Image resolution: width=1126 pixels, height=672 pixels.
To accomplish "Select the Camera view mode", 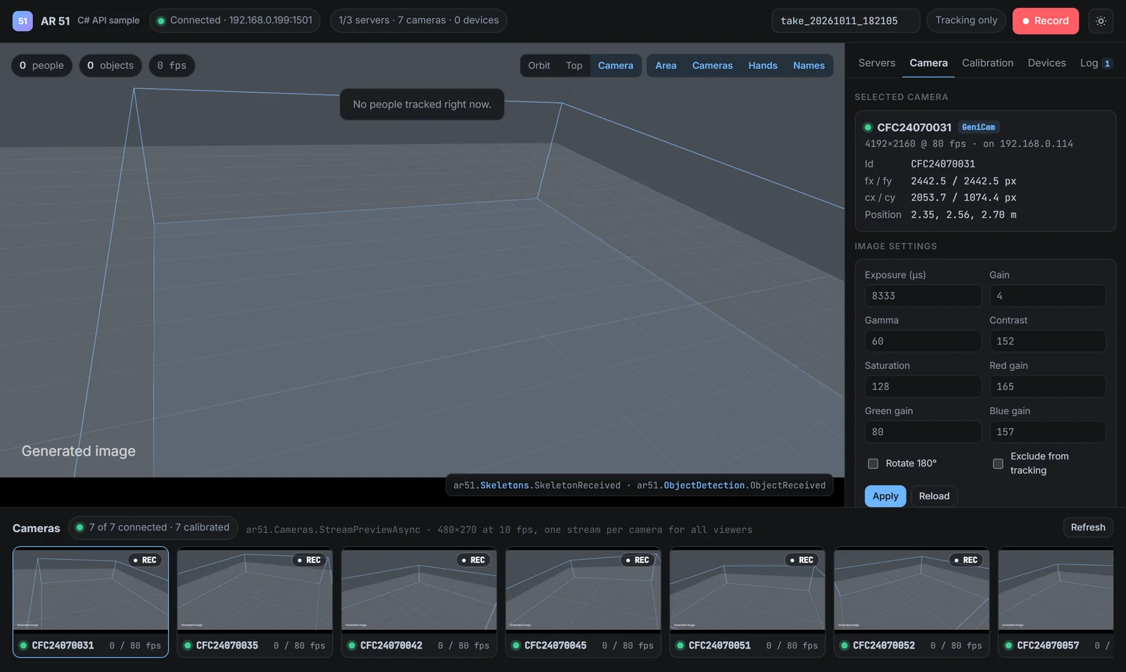I will [616, 65].
